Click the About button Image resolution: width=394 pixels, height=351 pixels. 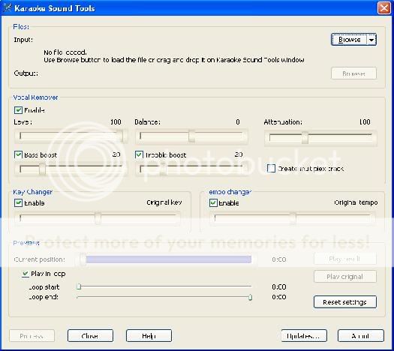tap(360, 336)
